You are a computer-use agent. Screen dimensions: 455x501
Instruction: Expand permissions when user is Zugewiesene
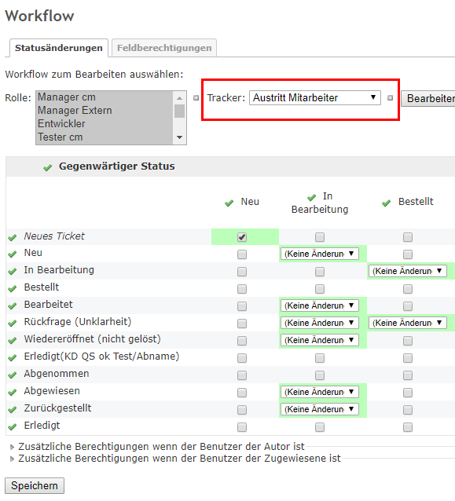pos(179,459)
